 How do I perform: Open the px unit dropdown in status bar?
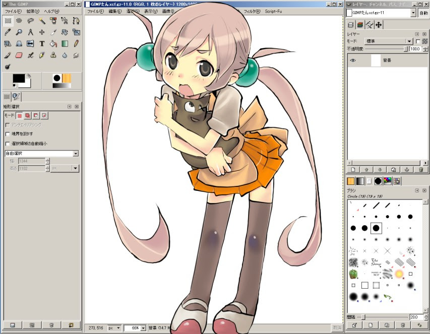point(114,327)
